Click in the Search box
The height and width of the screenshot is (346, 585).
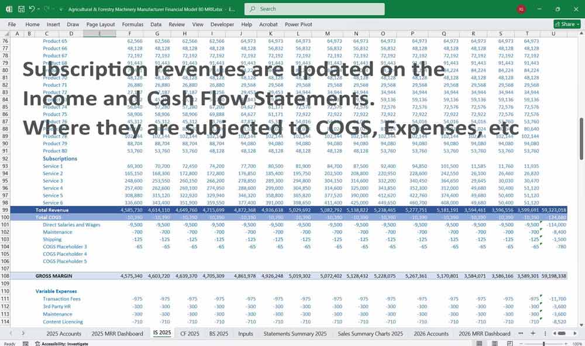314,9
